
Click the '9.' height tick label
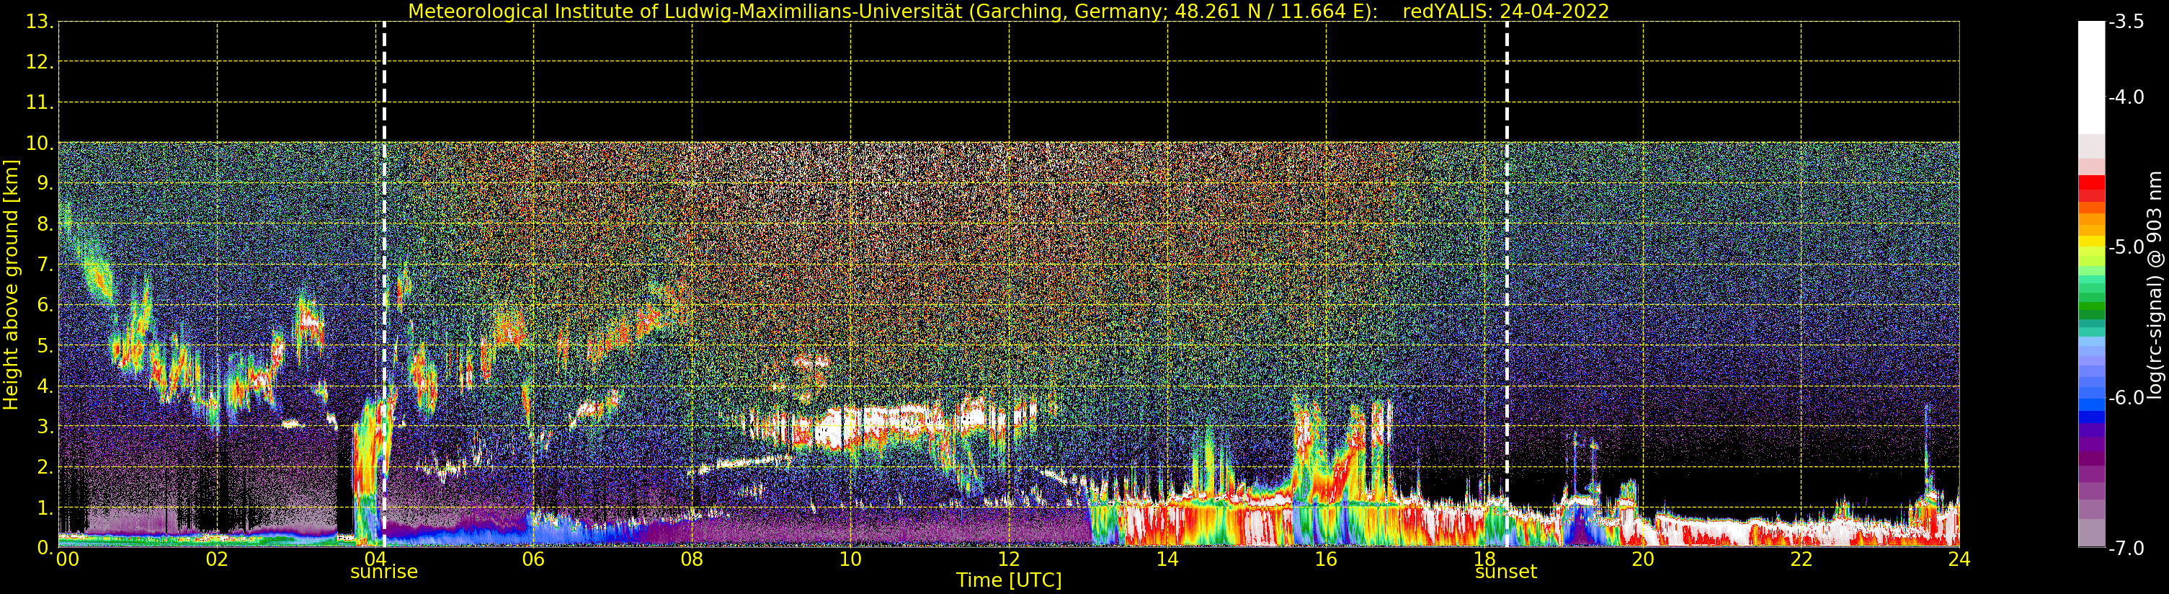45,184
